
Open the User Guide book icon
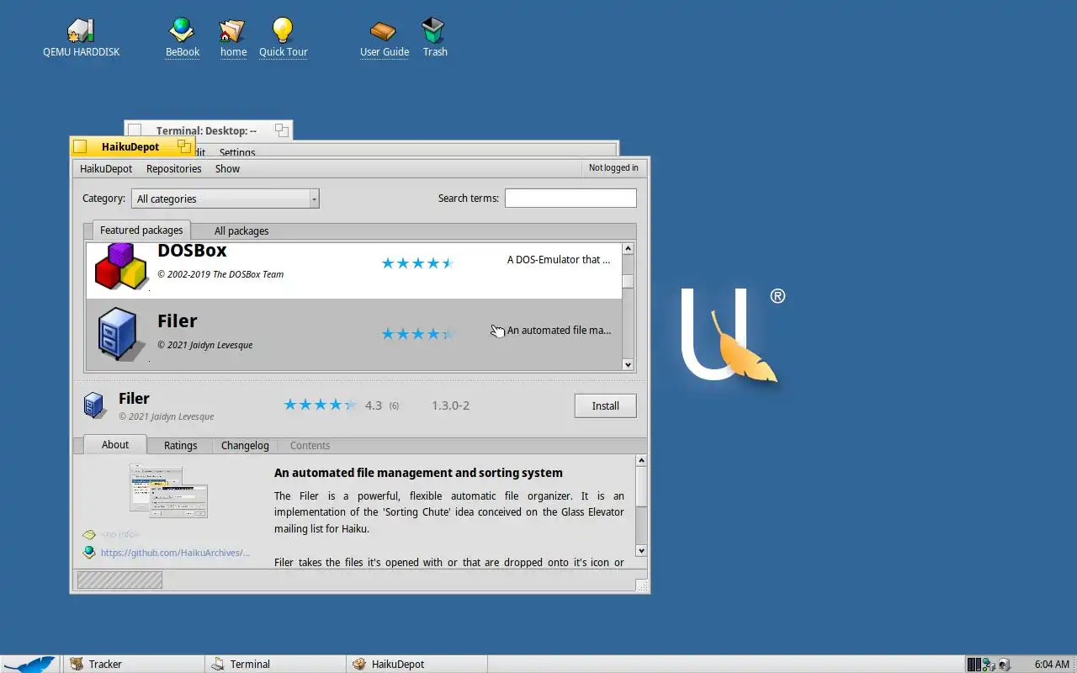click(x=384, y=31)
